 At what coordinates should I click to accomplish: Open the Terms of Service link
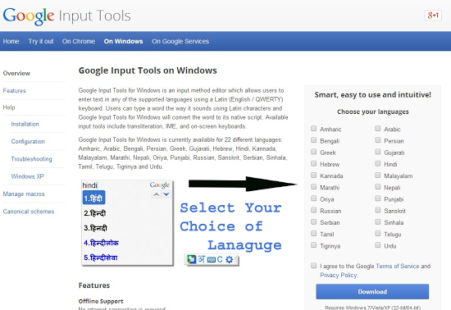point(398,267)
